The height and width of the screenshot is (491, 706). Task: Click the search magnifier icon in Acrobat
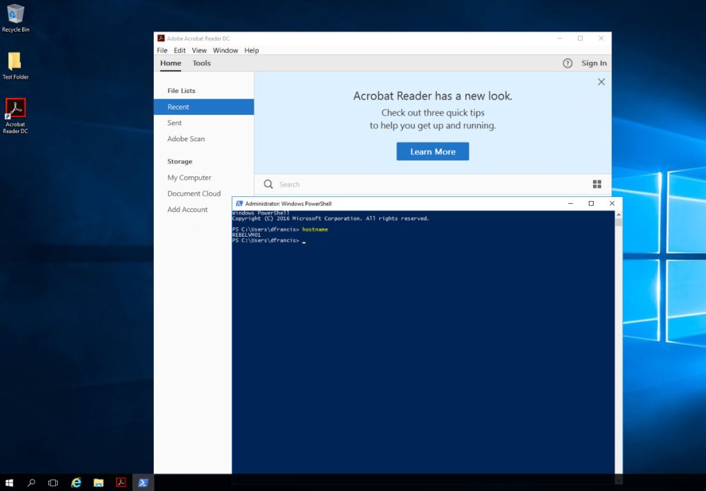pos(268,184)
